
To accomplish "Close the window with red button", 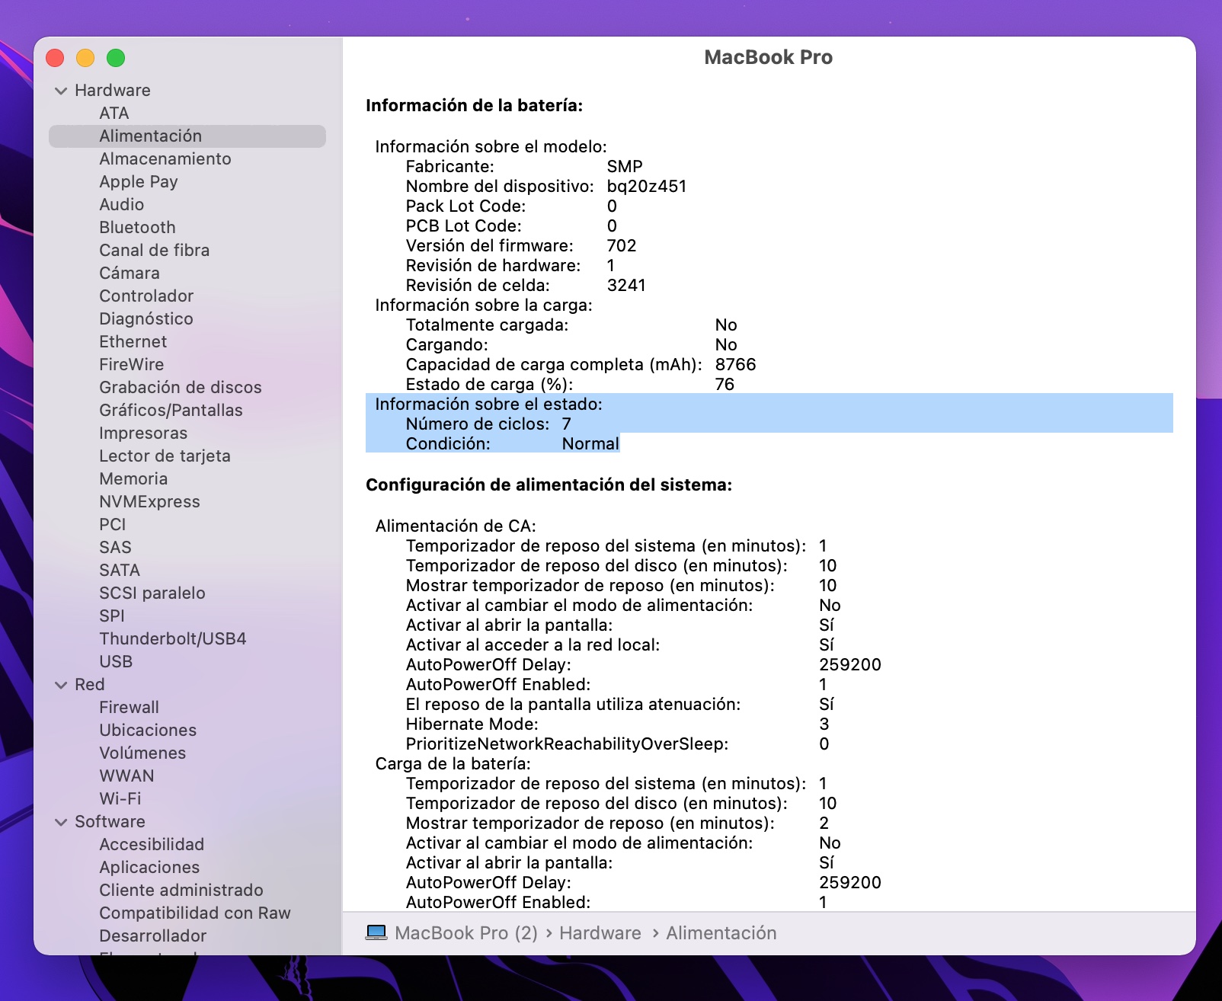I will (x=55, y=58).
